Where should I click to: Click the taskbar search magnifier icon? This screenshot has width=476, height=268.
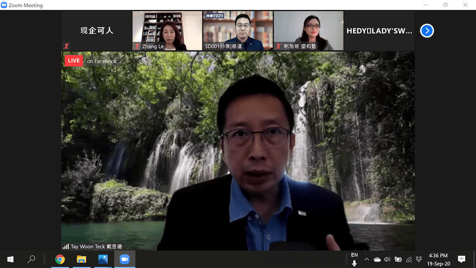point(31,259)
